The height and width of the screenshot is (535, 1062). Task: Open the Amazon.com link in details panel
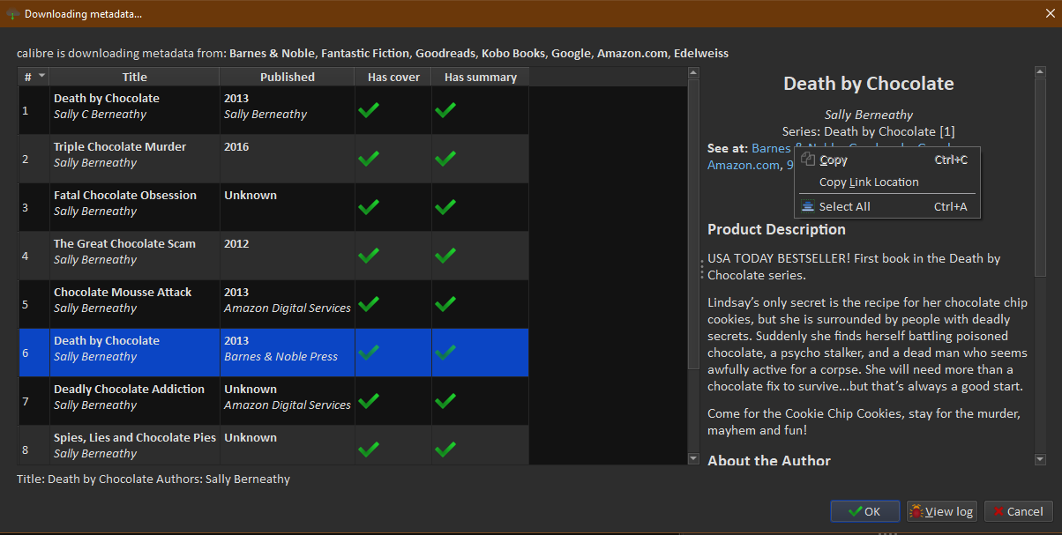click(743, 165)
